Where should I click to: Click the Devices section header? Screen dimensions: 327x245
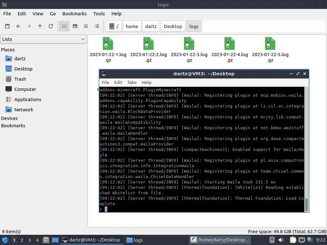pos(9,118)
